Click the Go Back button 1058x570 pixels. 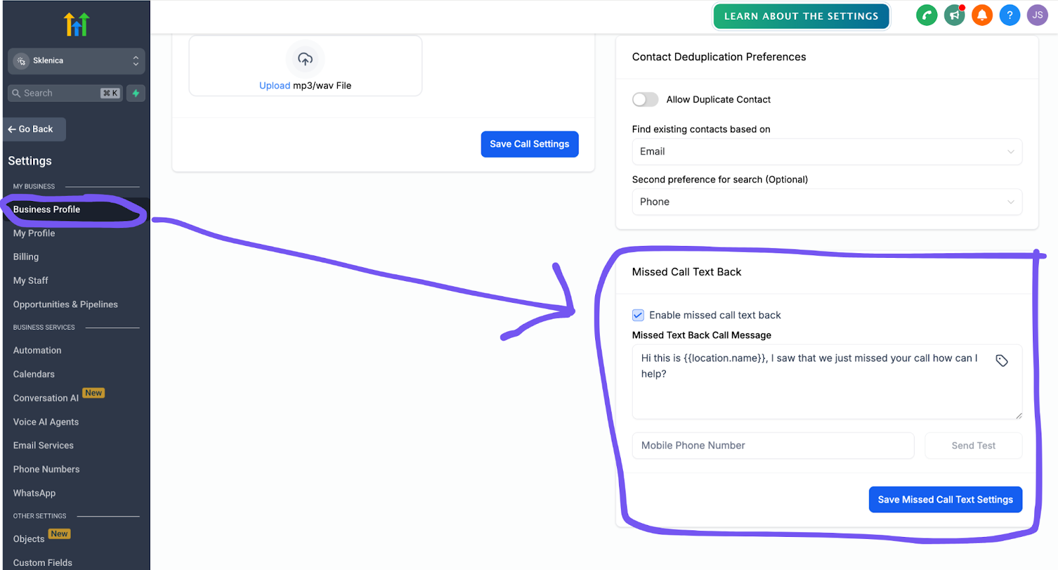click(34, 130)
